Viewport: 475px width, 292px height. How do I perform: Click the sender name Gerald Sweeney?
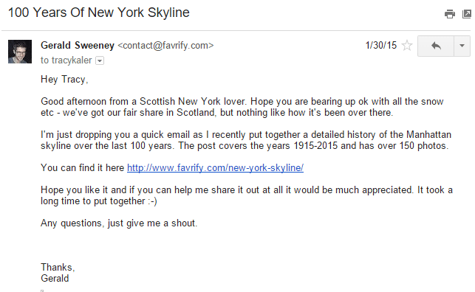[x=78, y=45]
